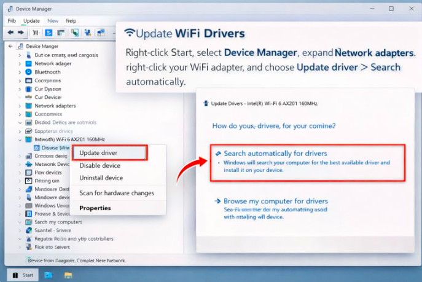
Task: Expand the Bluethooth tree node
Action: 20,72
